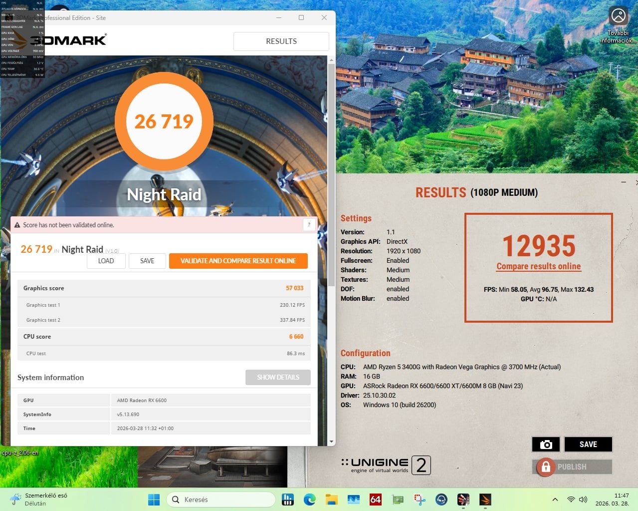Open the blue headset-style app icon in taskbar
The image size is (638, 511).
tap(441, 500)
